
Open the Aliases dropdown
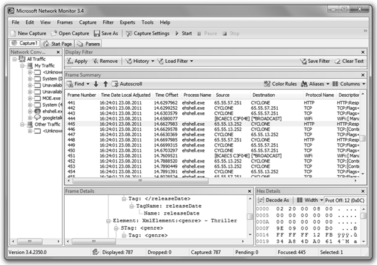(x=315, y=84)
